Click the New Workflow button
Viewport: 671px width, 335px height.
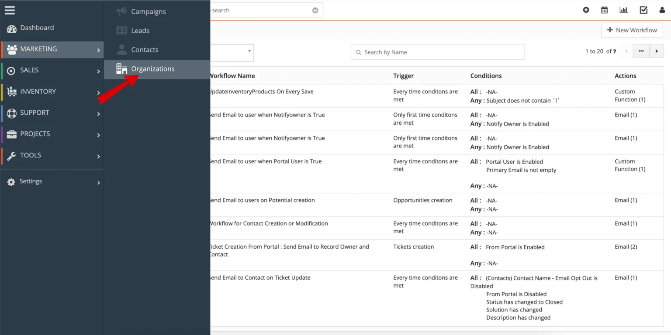[632, 30]
